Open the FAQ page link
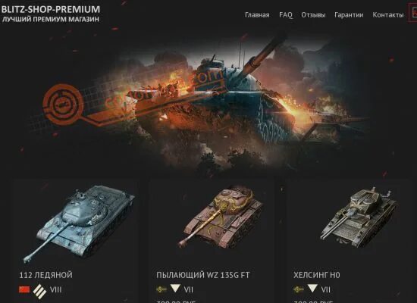Screen dimensions: 417x303 click(x=286, y=15)
